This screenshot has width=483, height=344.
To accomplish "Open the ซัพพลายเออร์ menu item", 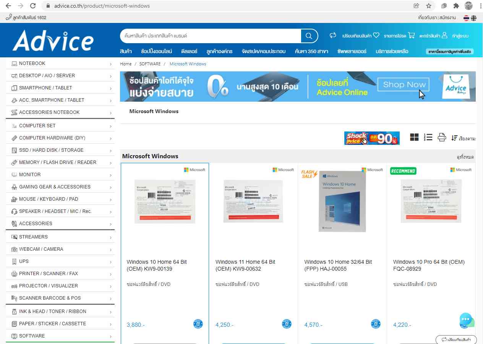I will click(352, 51).
